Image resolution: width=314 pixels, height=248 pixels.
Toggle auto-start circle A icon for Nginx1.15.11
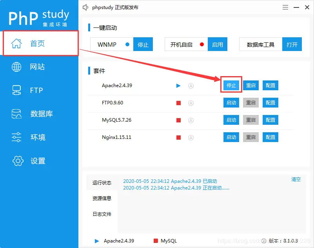(x=191, y=137)
